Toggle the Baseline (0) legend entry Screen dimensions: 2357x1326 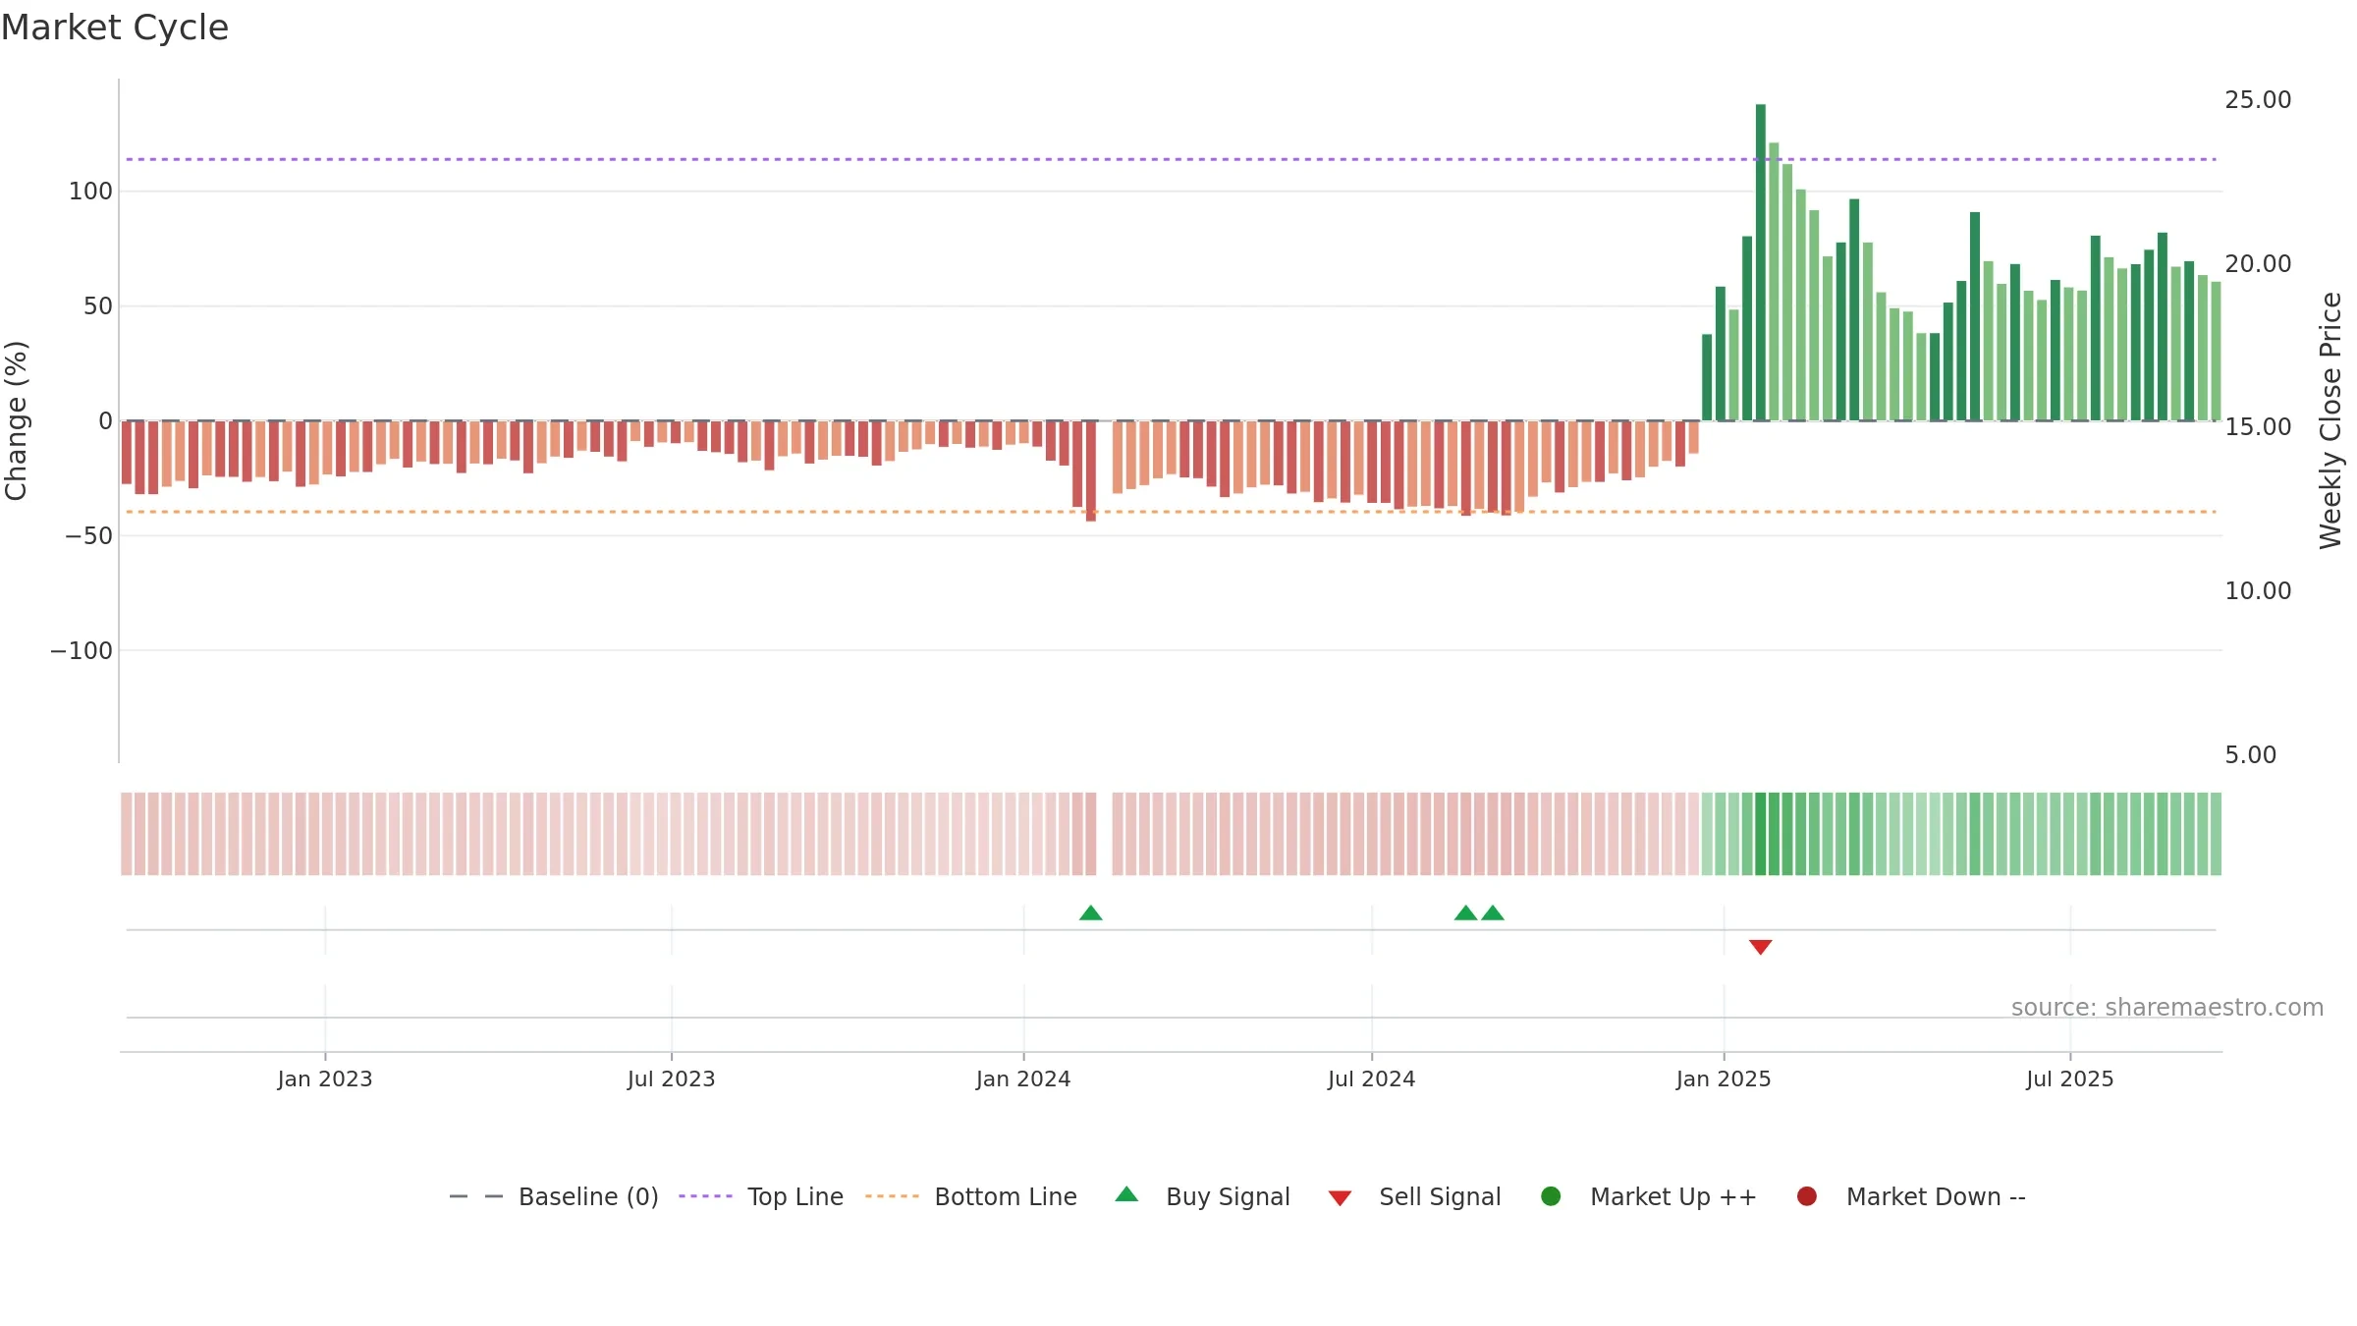[x=554, y=1196]
